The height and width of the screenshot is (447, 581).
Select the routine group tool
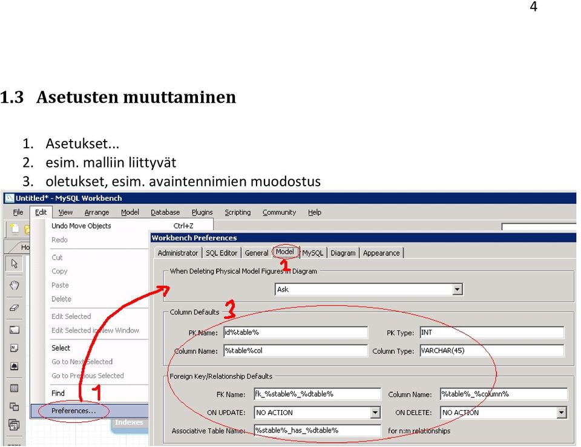pos(15,425)
